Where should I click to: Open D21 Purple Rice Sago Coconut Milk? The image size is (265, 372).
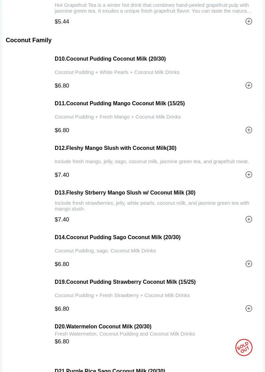[110, 370]
